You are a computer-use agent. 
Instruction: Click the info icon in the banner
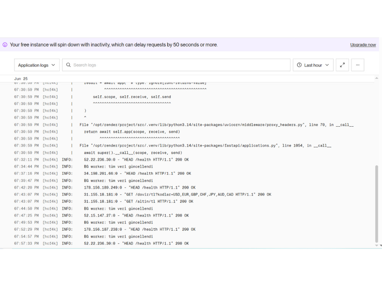[5, 45]
